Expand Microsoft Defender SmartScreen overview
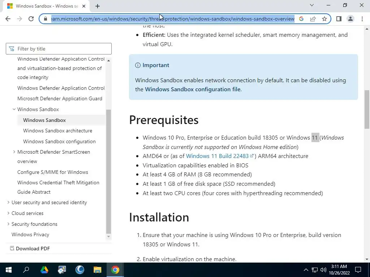The height and width of the screenshot is (277, 370). point(14,152)
